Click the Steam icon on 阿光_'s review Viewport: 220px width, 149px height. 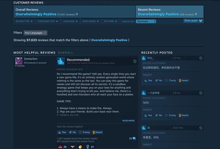pyautogui.click(x=201, y=58)
